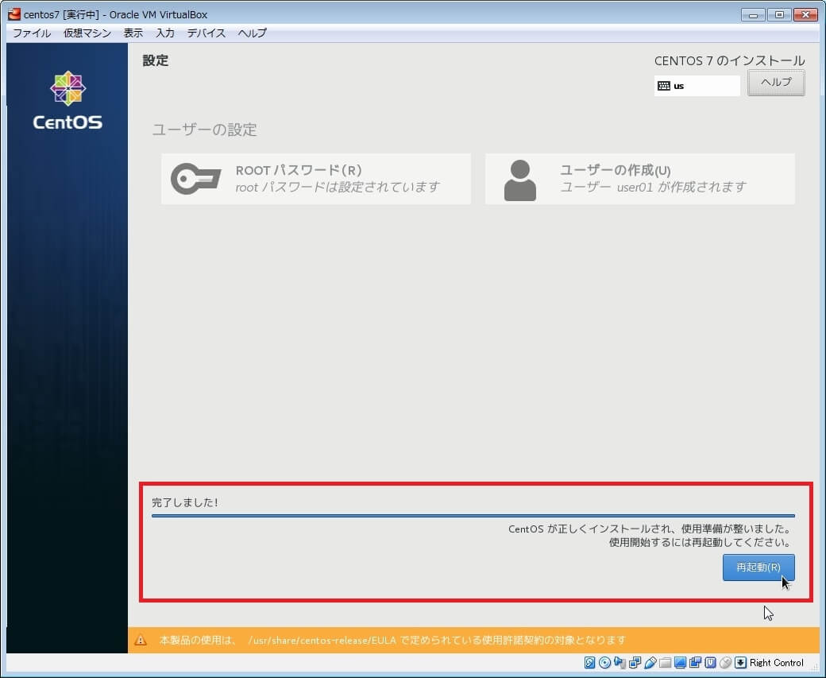Click the network adapters icon in status bar
This screenshot has width=826, height=678.
pyautogui.click(x=635, y=663)
